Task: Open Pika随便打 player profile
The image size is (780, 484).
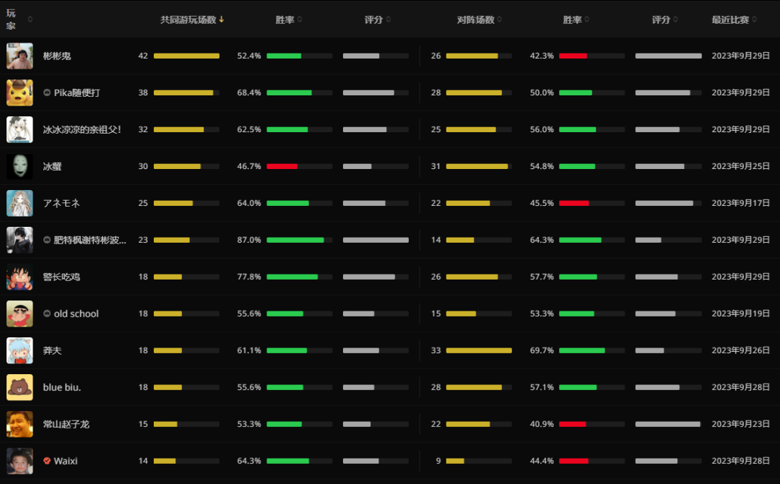Action: tap(77, 92)
